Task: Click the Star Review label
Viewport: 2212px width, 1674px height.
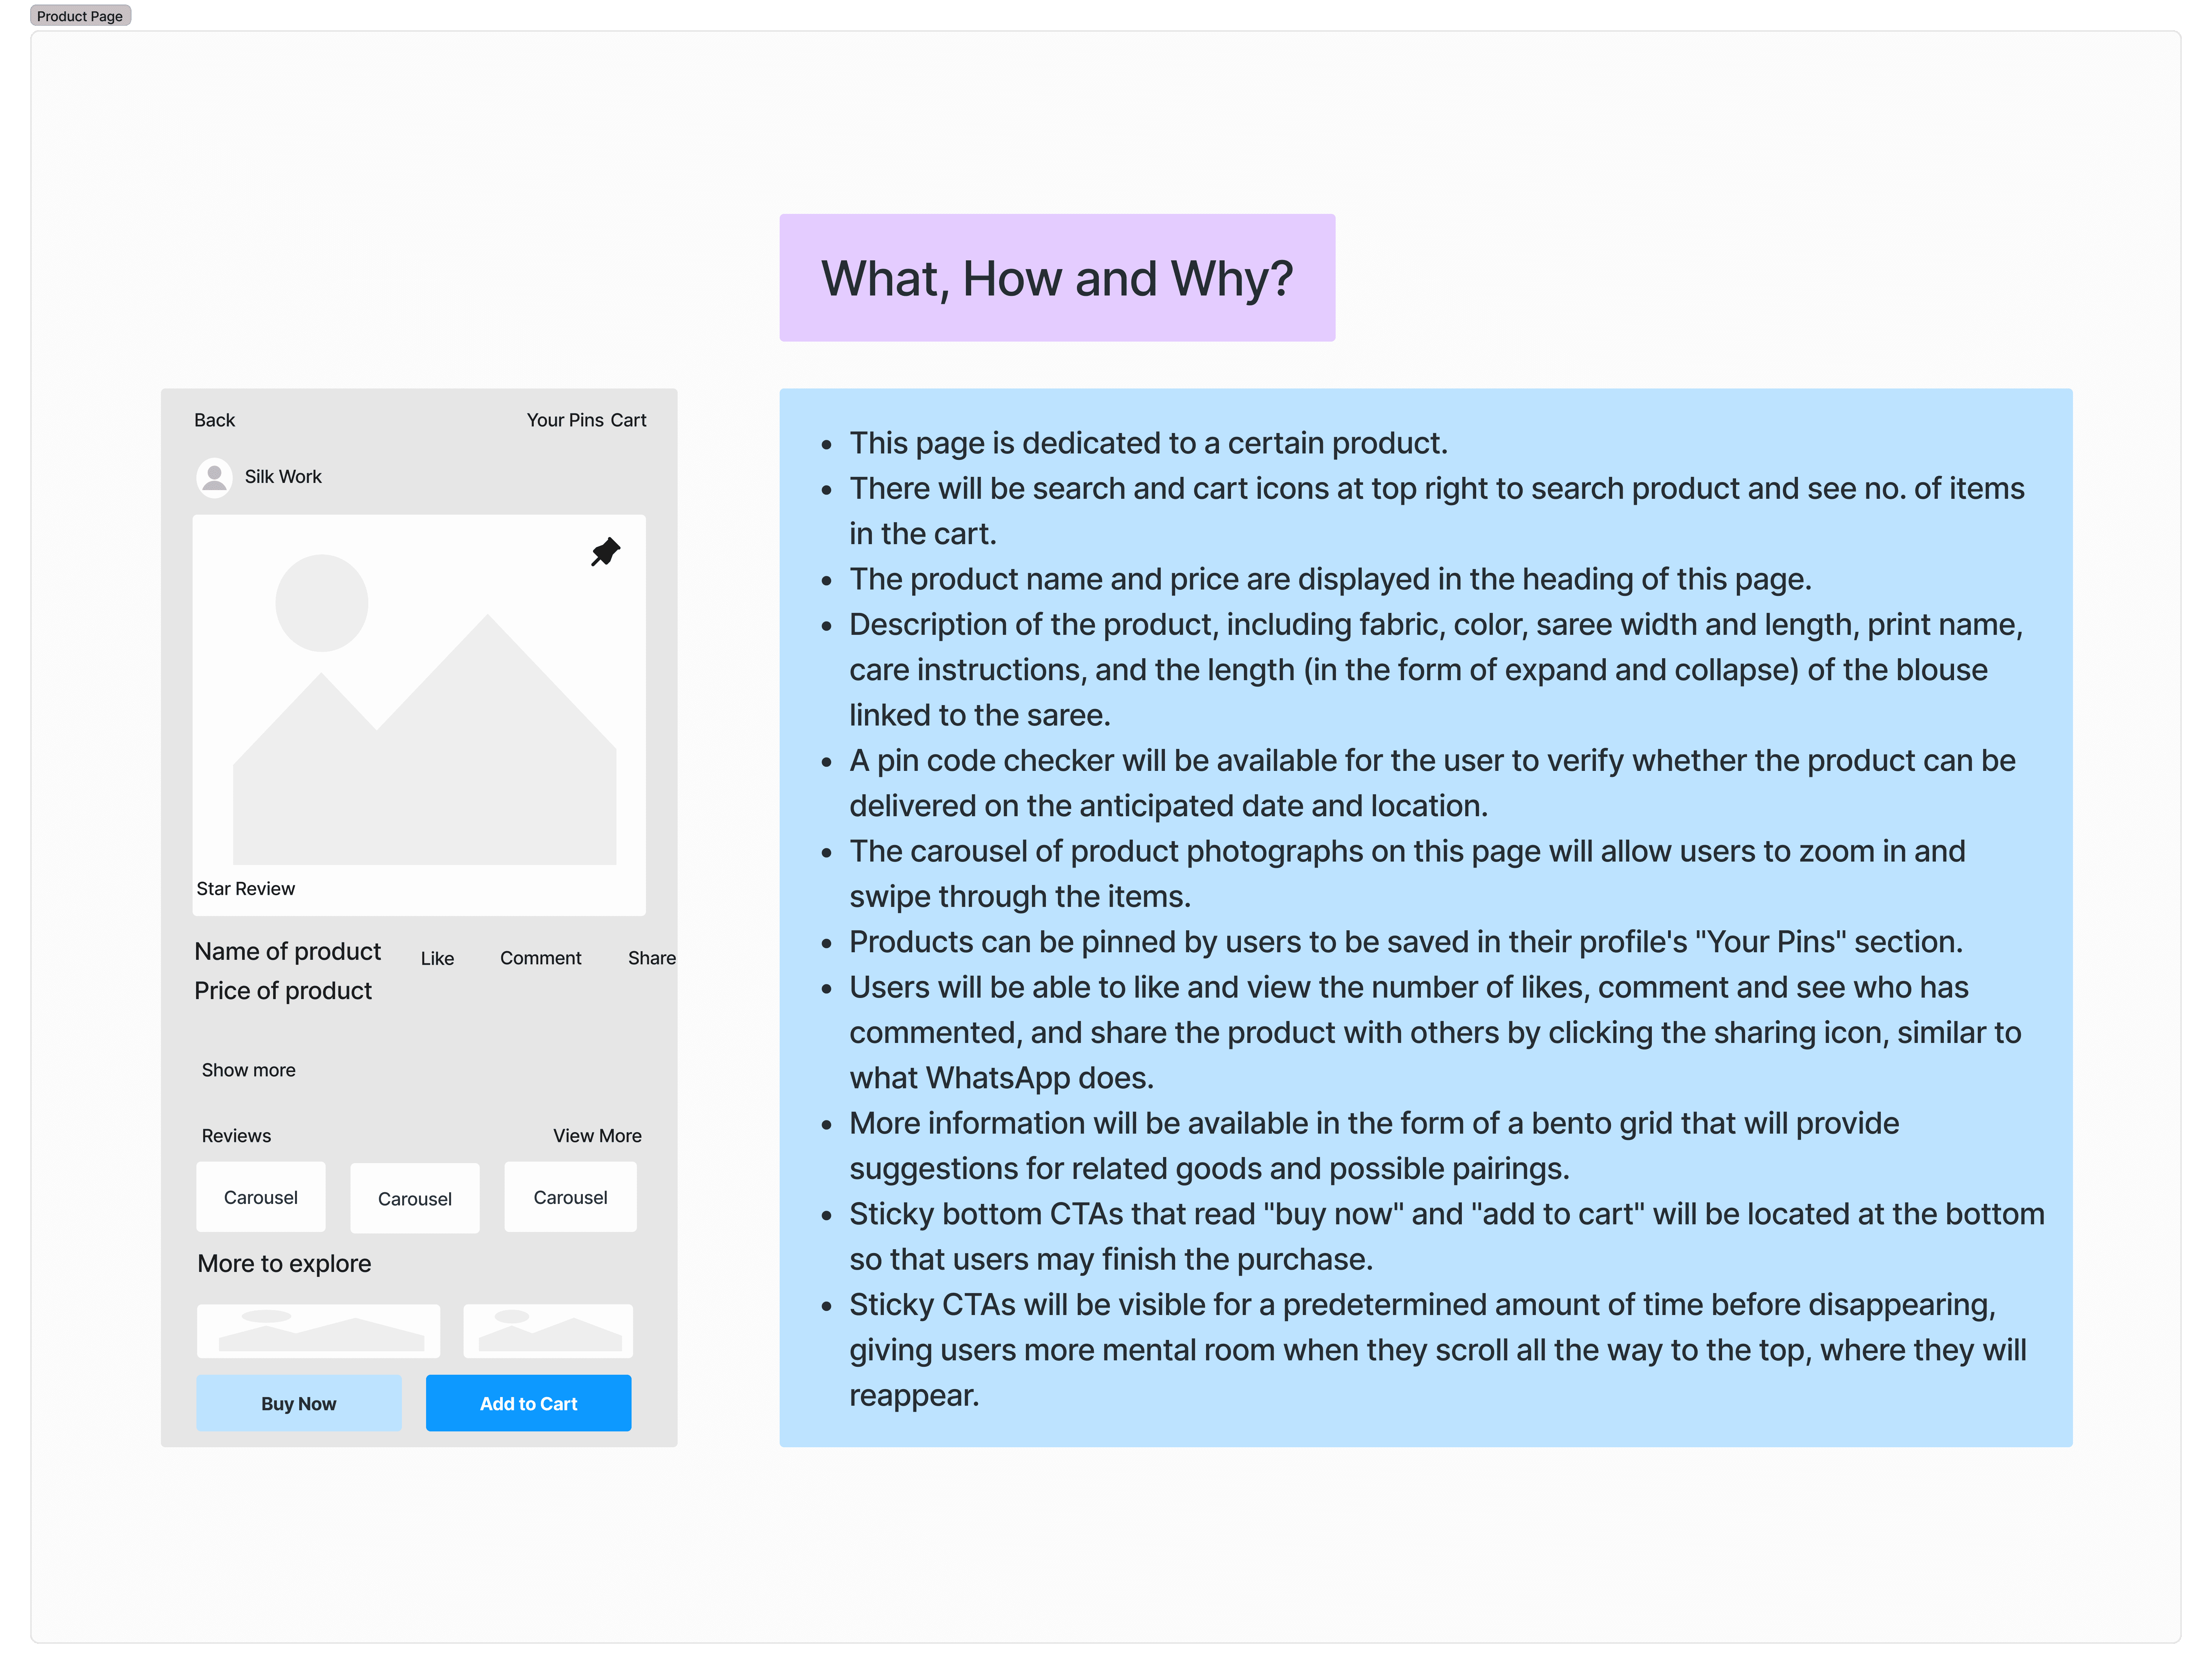Action: [245, 888]
